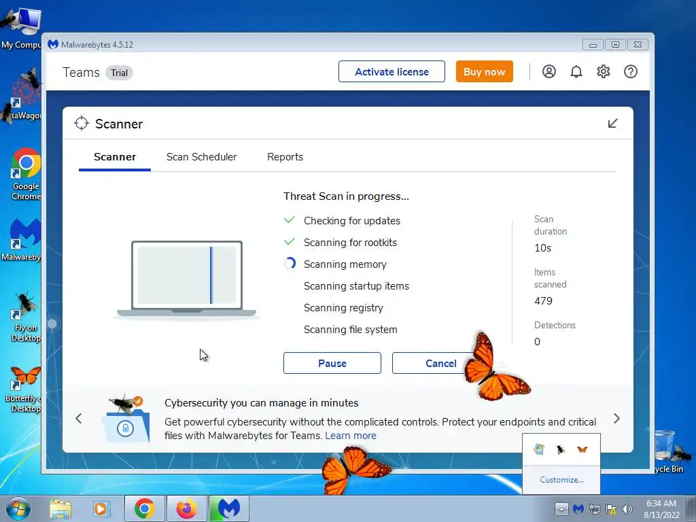Open the volume speaker tray icon
Screen dimensions: 696x522
pos(627,509)
